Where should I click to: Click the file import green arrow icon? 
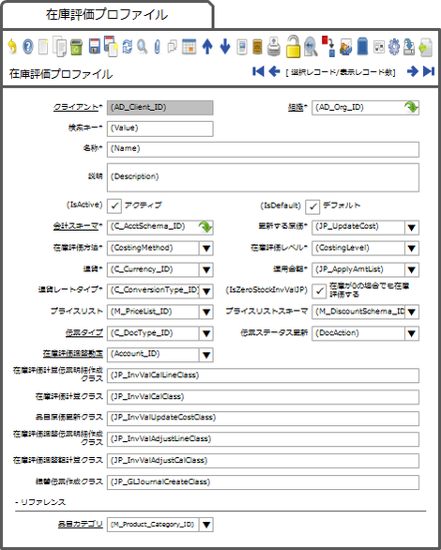[426, 47]
